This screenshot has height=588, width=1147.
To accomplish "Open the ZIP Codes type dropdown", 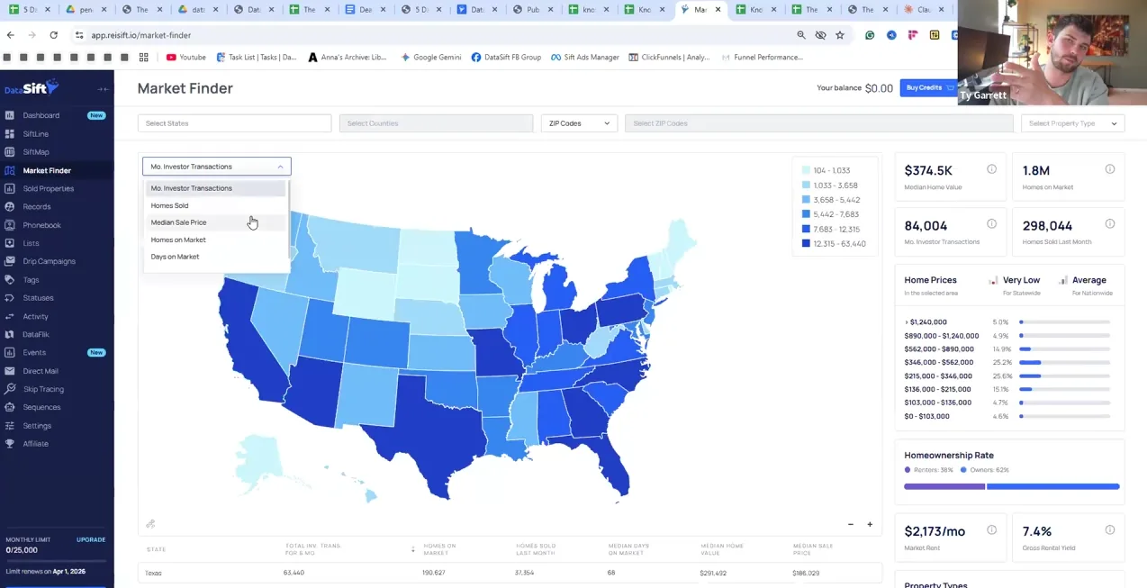I will point(579,123).
